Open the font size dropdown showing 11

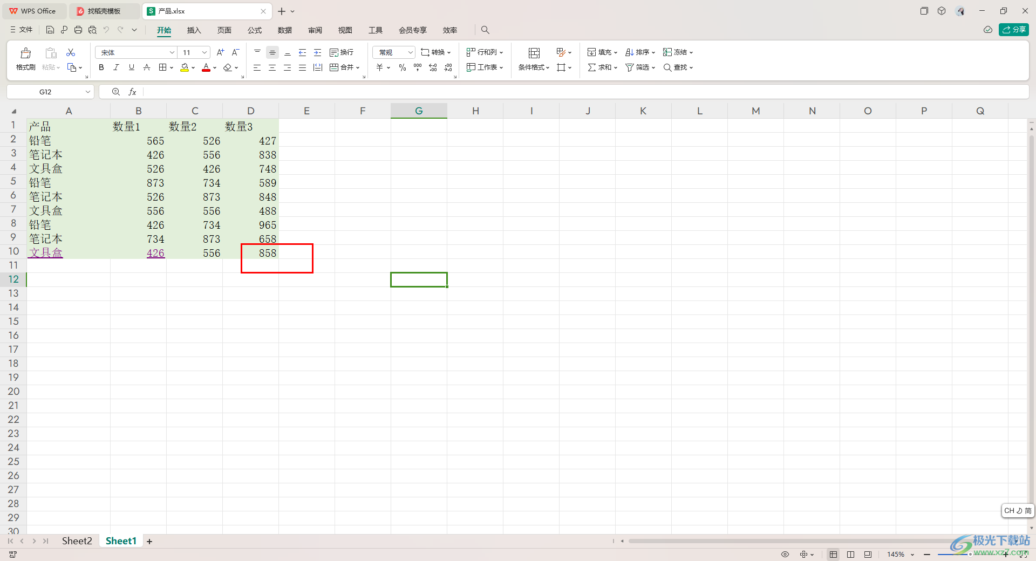pyautogui.click(x=205, y=52)
